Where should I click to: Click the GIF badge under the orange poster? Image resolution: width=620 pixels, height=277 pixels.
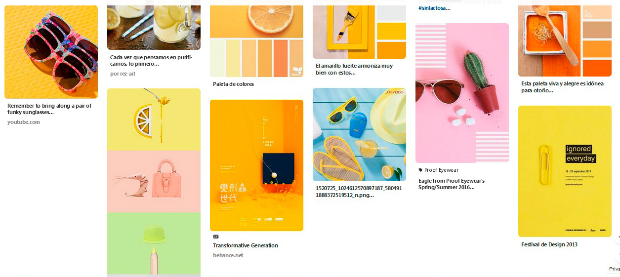[x=215, y=237]
